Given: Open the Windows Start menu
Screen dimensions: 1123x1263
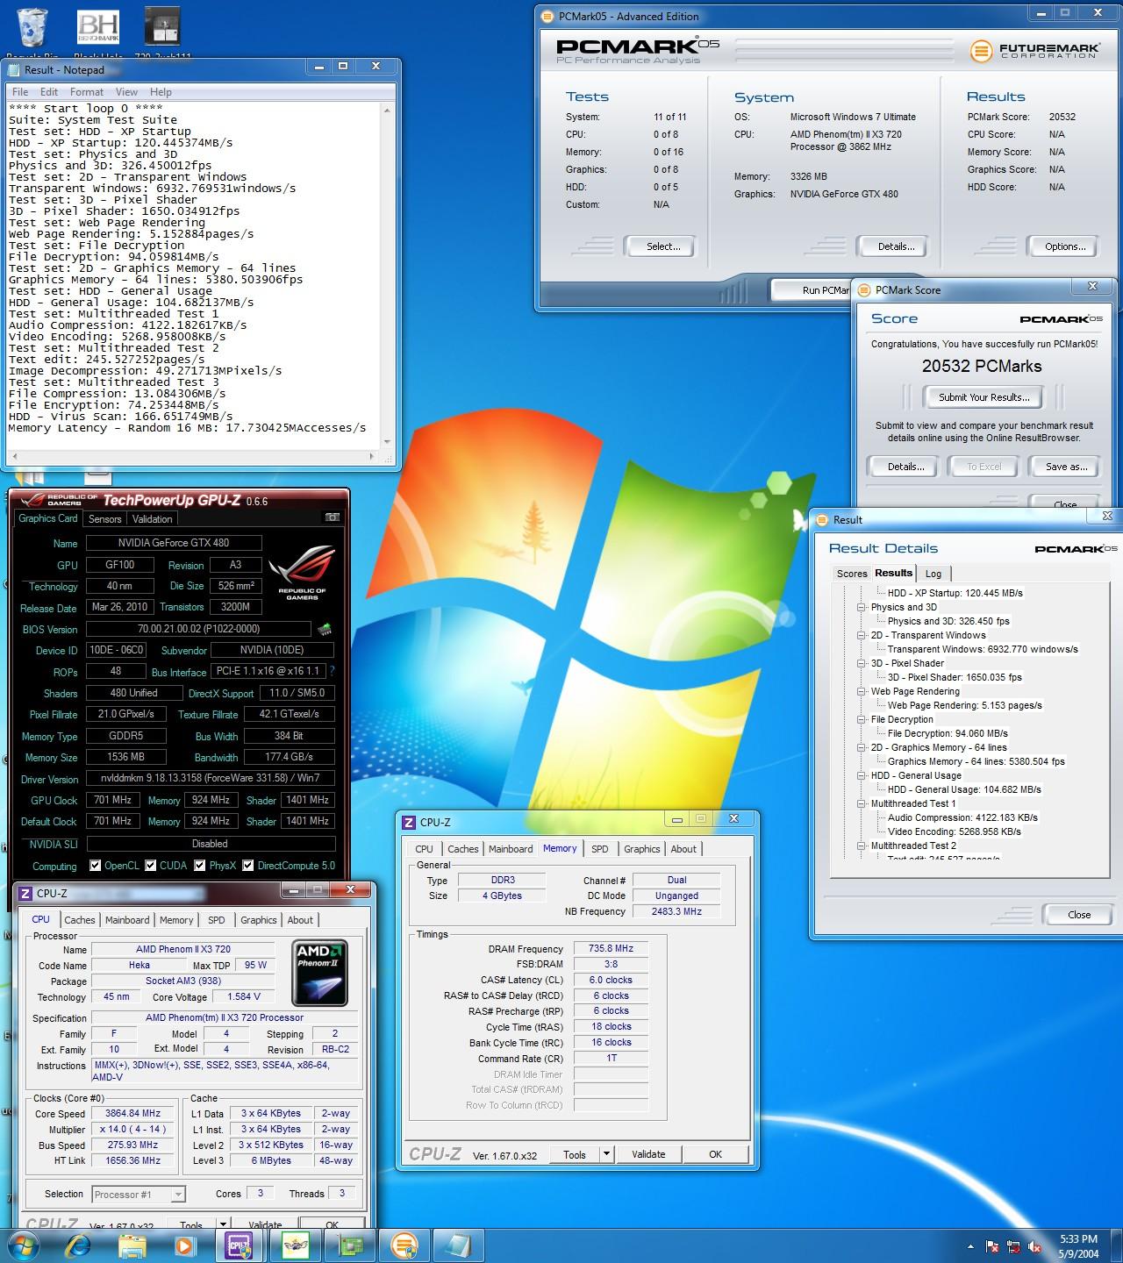Looking at the screenshot, I should [x=22, y=1245].
